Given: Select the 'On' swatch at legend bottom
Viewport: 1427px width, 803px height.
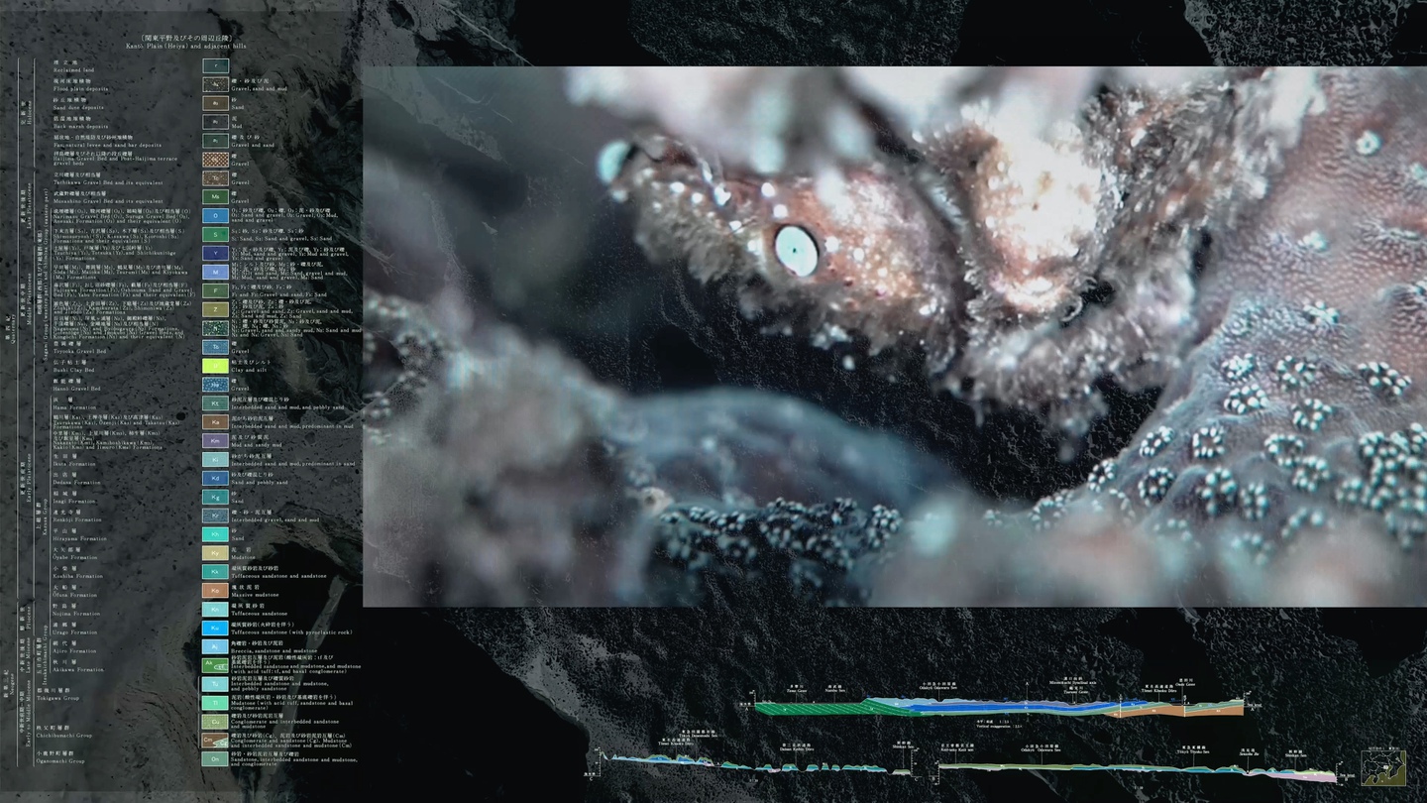Looking at the screenshot, I should (x=216, y=758).
